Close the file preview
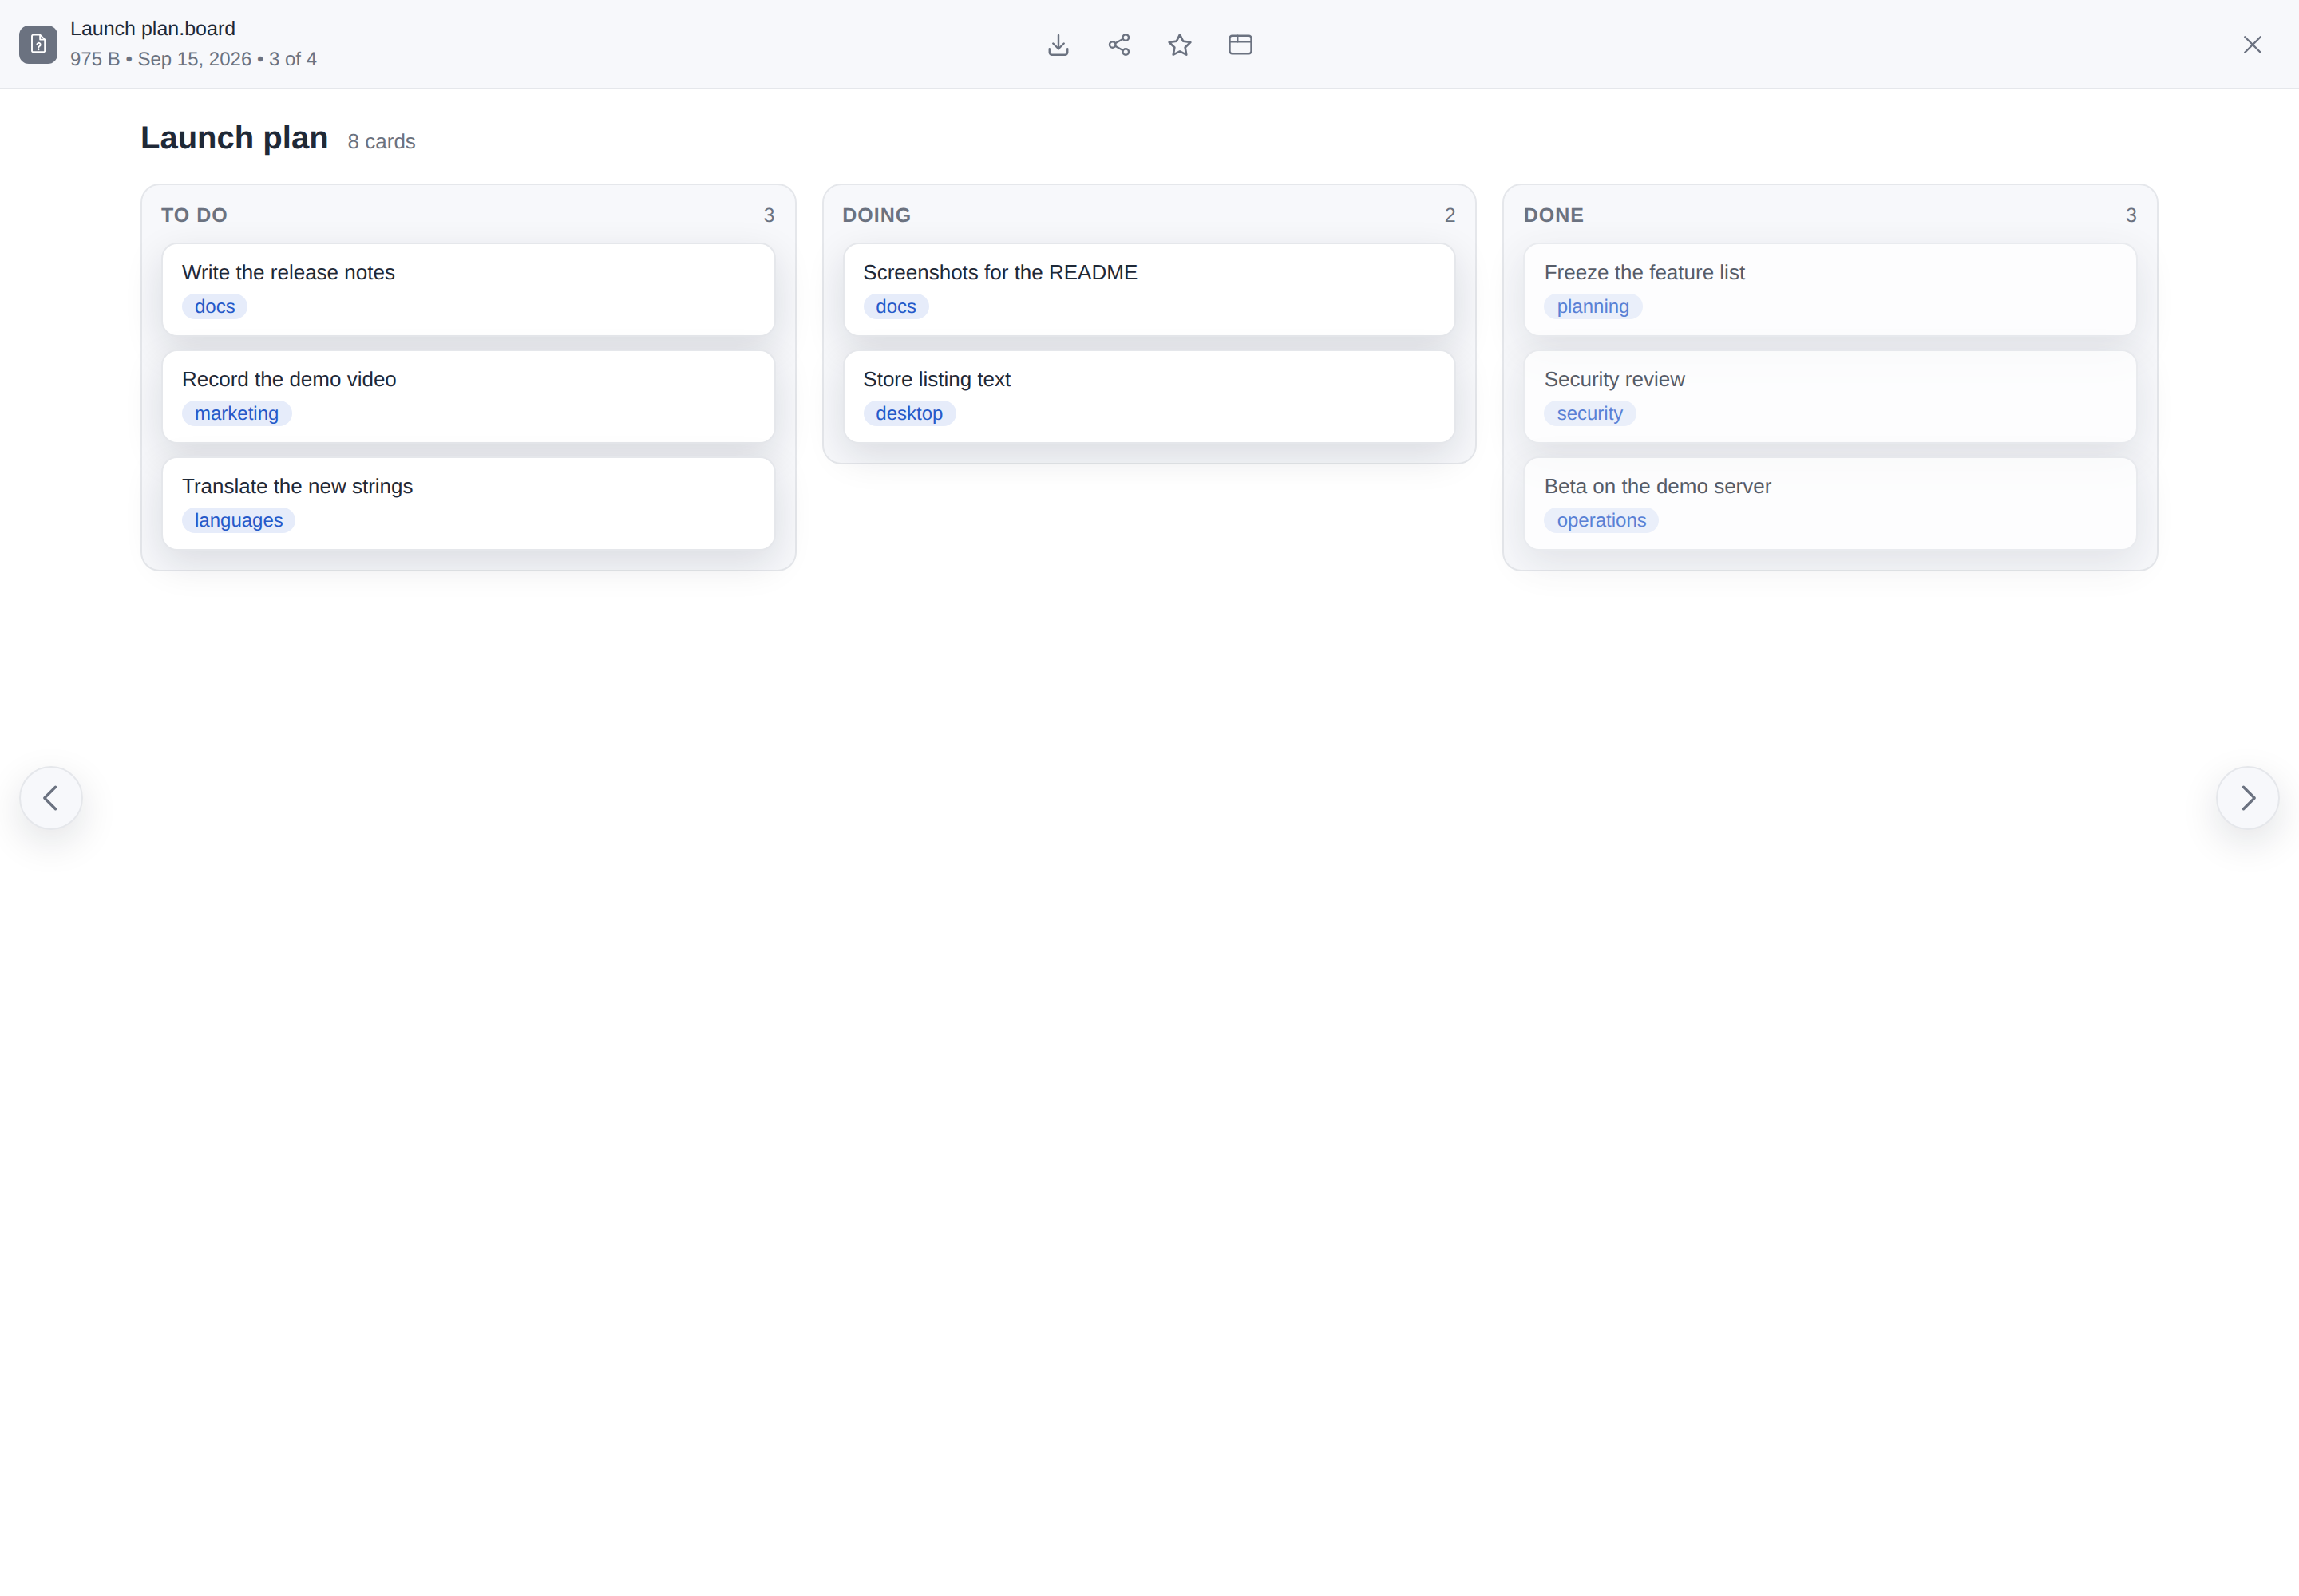 [2252, 45]
